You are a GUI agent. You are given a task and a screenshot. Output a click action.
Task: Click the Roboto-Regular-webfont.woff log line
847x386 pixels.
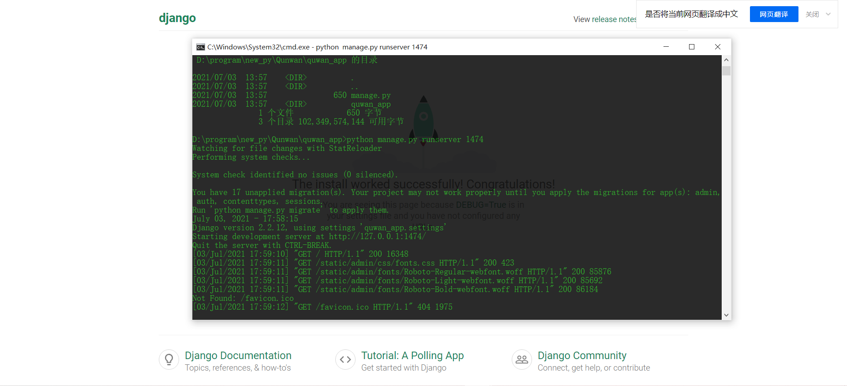point(402,272)
